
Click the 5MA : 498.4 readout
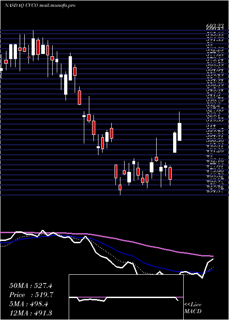tap(29, 304)
